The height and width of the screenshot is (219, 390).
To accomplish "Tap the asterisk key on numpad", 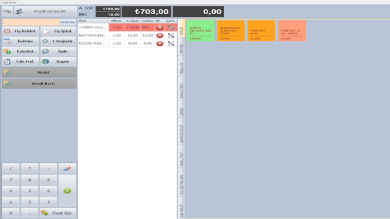I will point(30,168).
